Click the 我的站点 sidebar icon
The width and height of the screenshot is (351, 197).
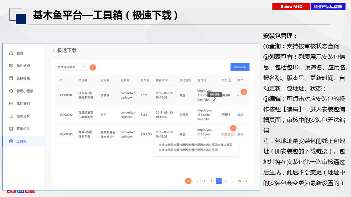point(11,66)
